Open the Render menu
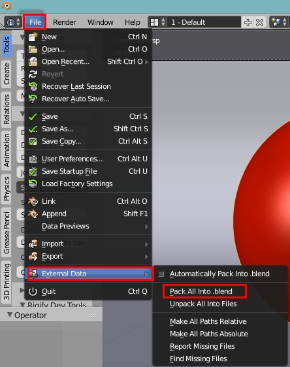The image size is (290, 367). [65, 22]
